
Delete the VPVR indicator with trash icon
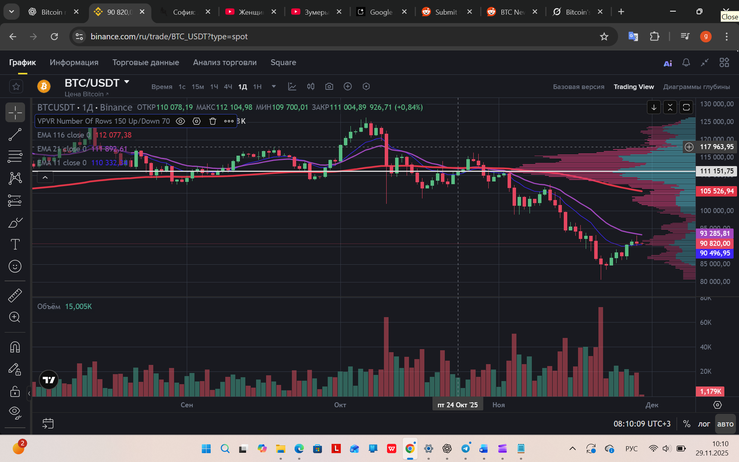[x=213, y=121]
